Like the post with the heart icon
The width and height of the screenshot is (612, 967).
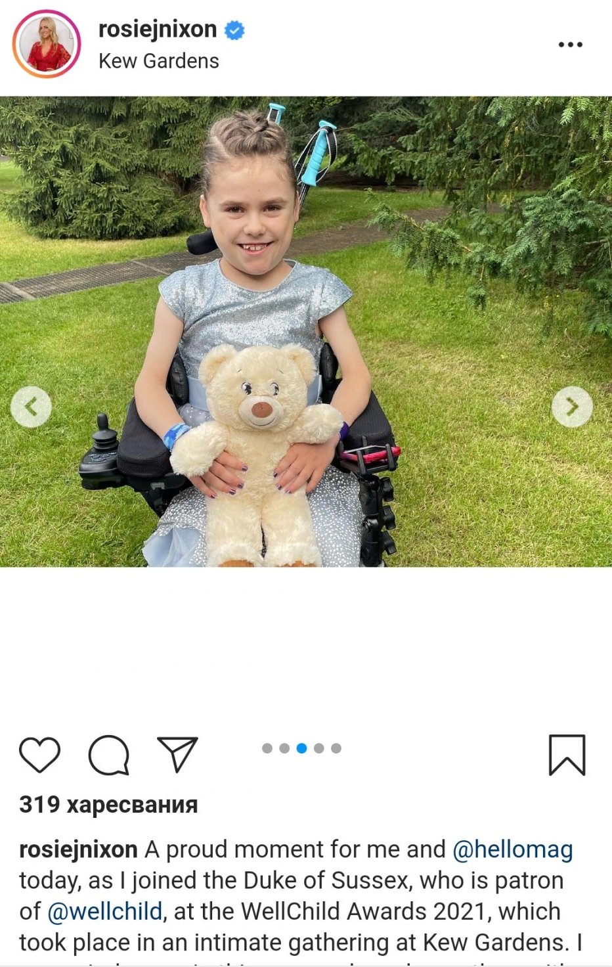click(39, 755)
